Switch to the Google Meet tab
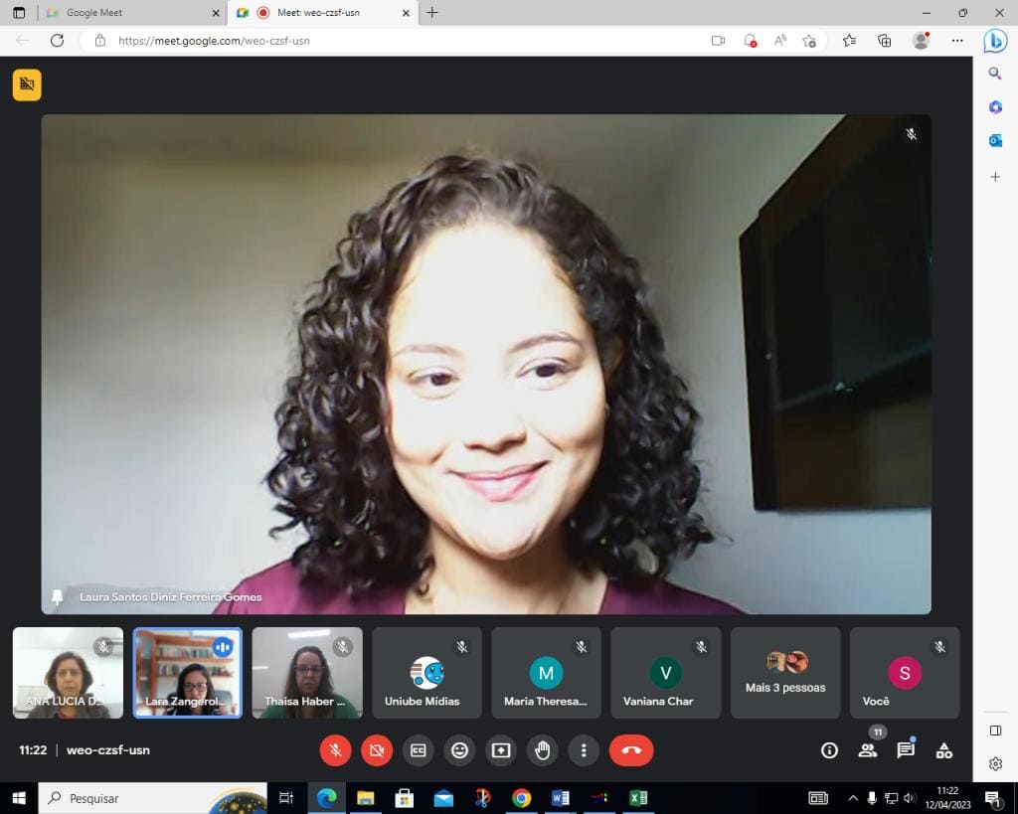Image resolution: width=1018 pixels, height=814 pixels. click(132, 12)
